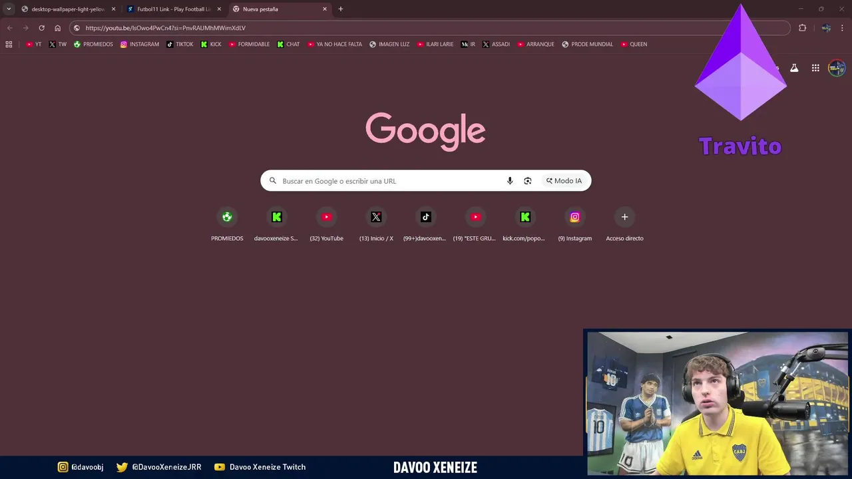Image resolution: width=852 pixels, height=479 pixels.
Task: Open a new tab with plus button
Action: click(x=341, y=9)
